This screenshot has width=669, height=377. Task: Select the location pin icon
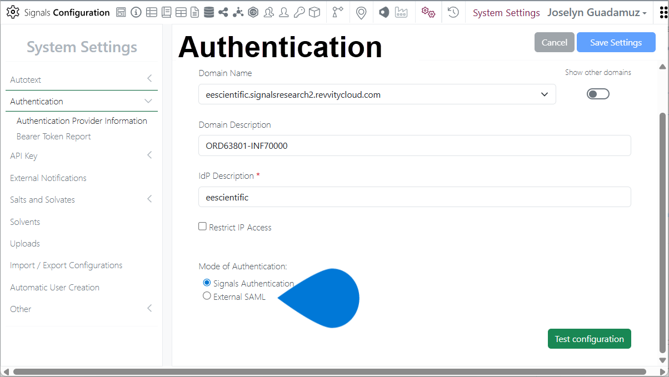pyautogui.click(x=361, y=12)
